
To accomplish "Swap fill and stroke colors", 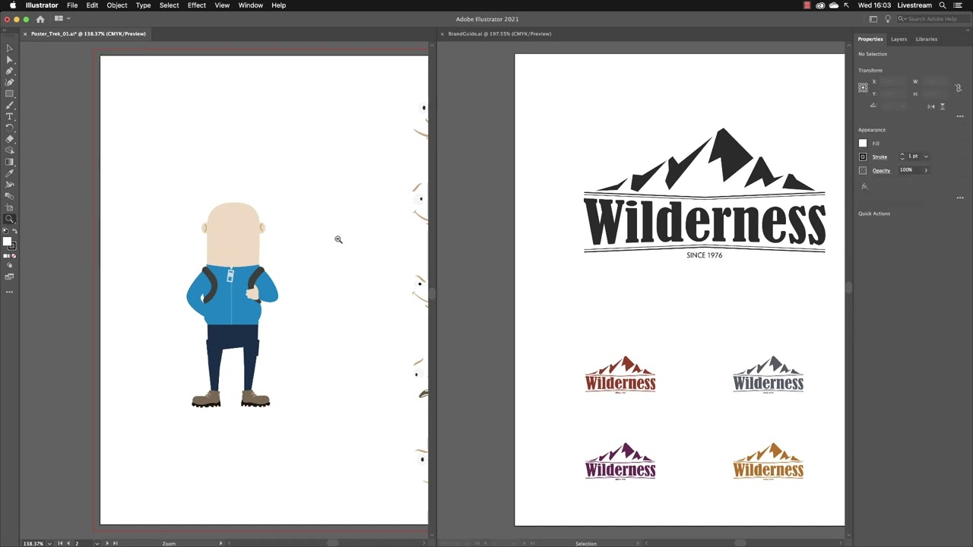I will (14, 231).
